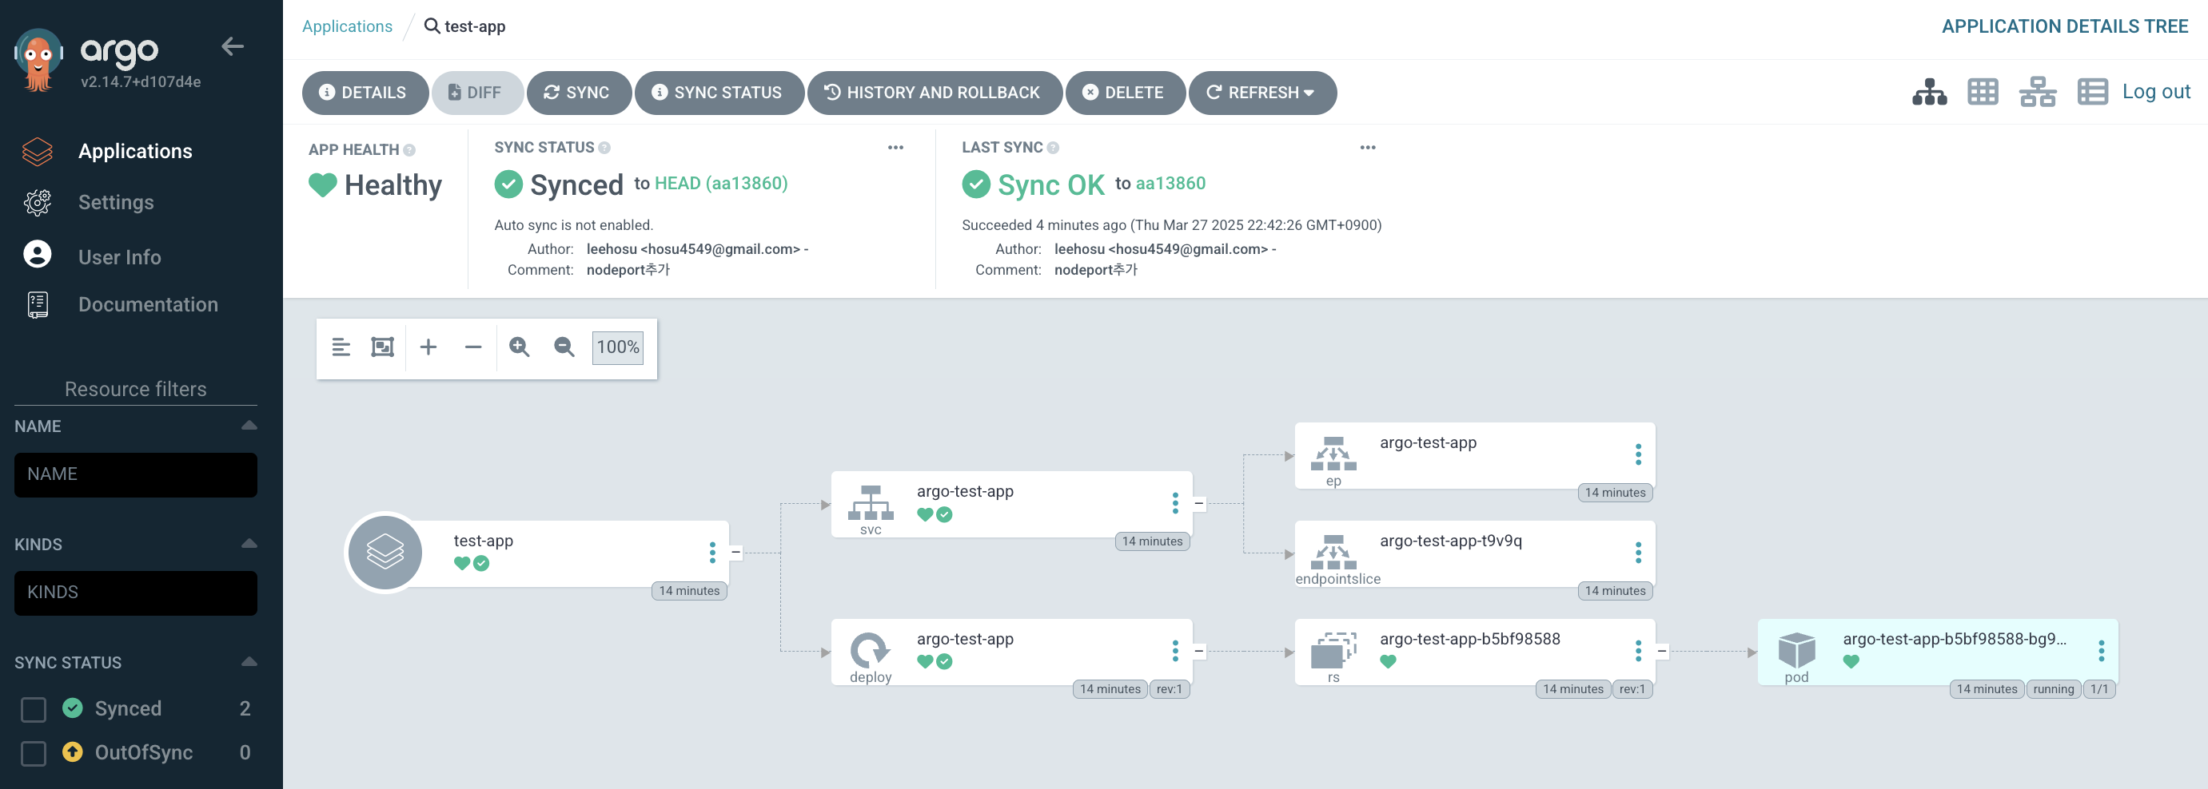Open svc argo-test-app kebab menu
2208x789 pixels.
pyautogui.click(x=1174, y=503)
